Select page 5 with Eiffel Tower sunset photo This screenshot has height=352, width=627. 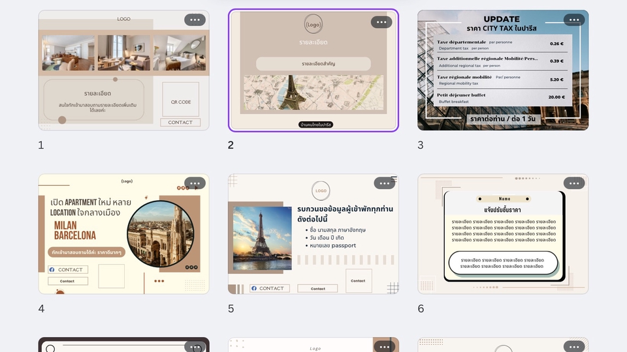tap(313, 234)
